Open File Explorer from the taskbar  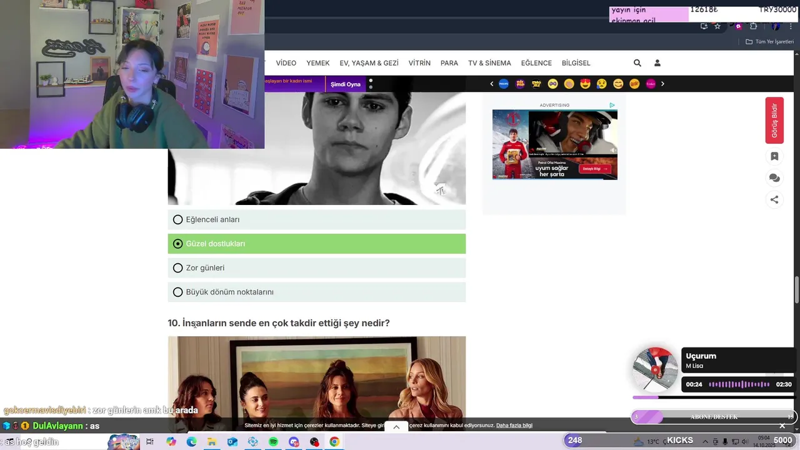(x=212, y=442)
